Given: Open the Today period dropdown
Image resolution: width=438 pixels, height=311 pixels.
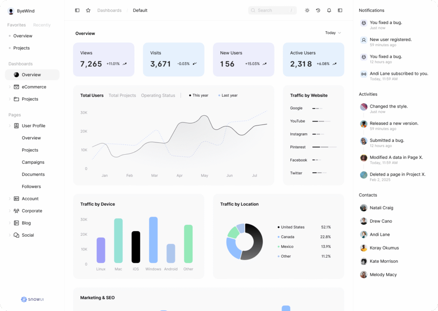Looking at the screenshot, I should 333,33.
